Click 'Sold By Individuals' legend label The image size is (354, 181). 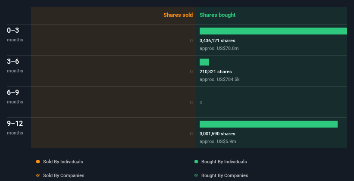click(x=63, y=162)
